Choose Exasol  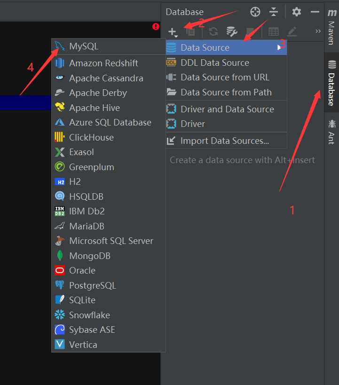tap(109, 152)
